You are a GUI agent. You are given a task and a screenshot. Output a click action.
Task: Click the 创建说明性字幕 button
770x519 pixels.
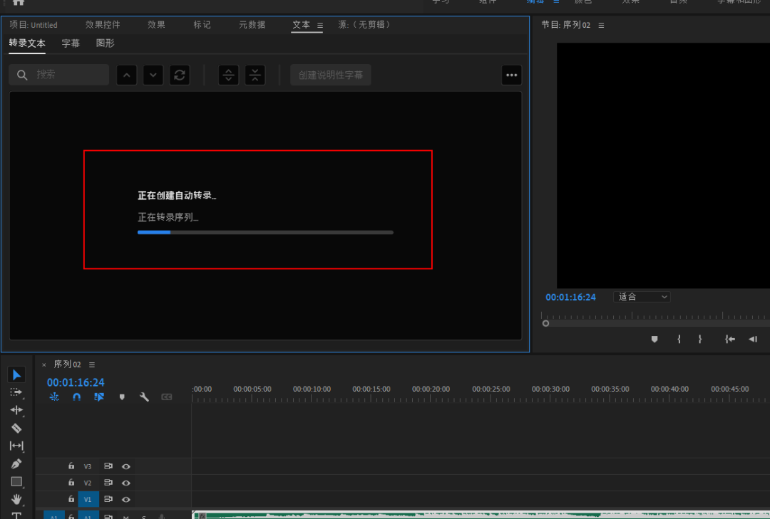(x=331, y=75)
